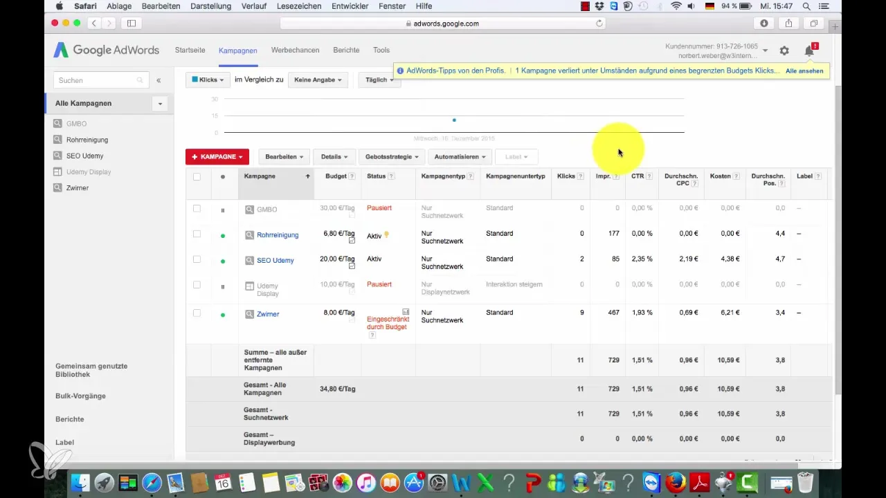Click Safari share icon
886x498 pixels.
coord(788,23)
